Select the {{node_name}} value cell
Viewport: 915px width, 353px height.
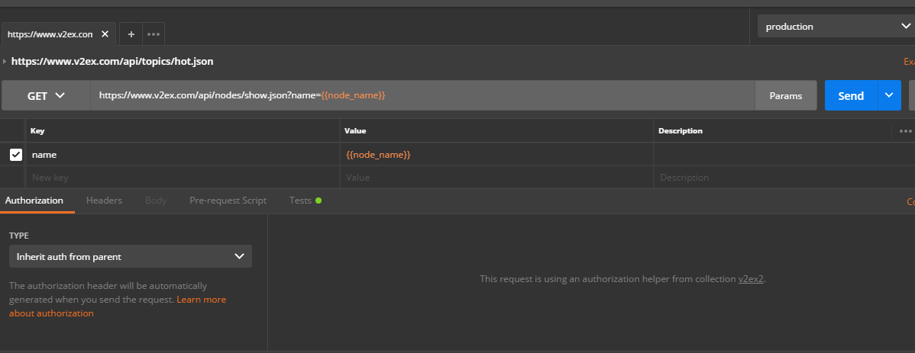(x=496, y=154)
